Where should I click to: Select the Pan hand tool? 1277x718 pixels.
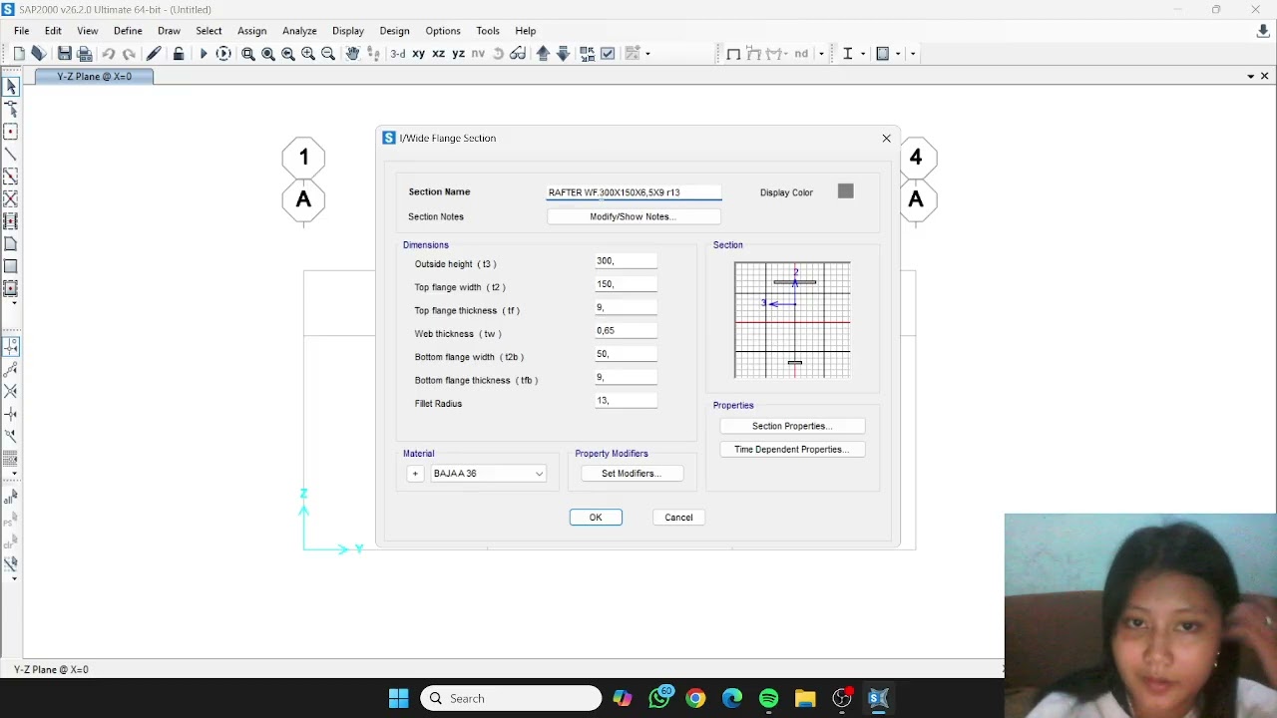(352, 54)
